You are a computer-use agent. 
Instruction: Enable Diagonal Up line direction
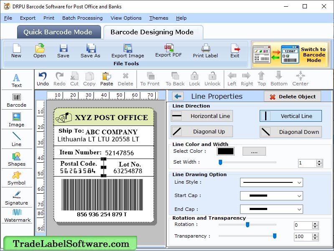pyautogui.click(x=201, y=131)
